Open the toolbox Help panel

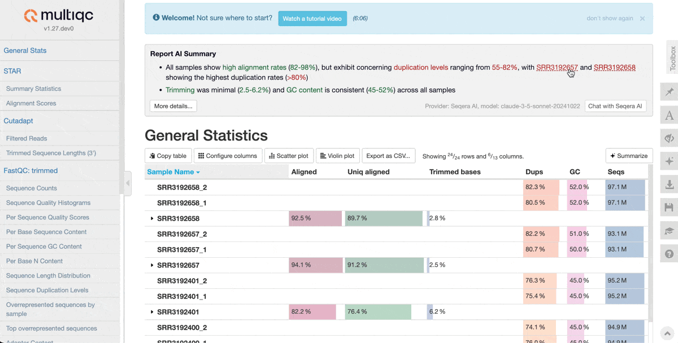(x=669, y=254)
